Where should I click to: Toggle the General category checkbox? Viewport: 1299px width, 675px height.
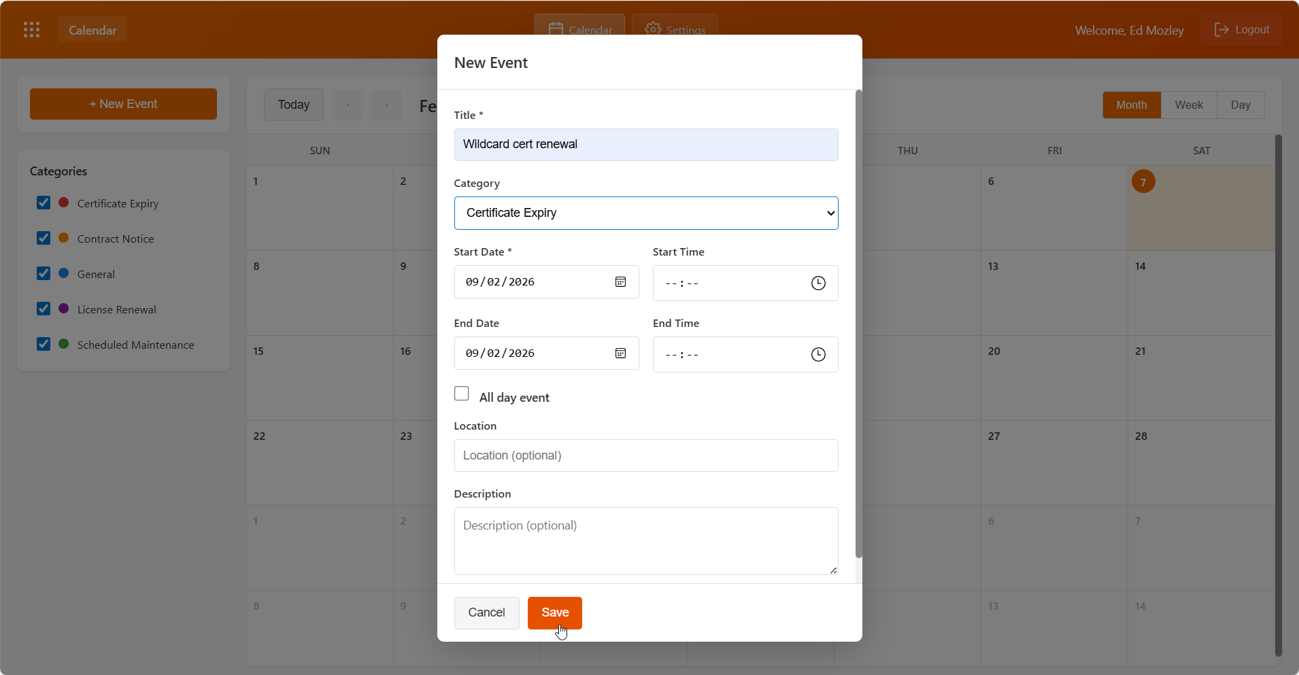pos(44,273)
